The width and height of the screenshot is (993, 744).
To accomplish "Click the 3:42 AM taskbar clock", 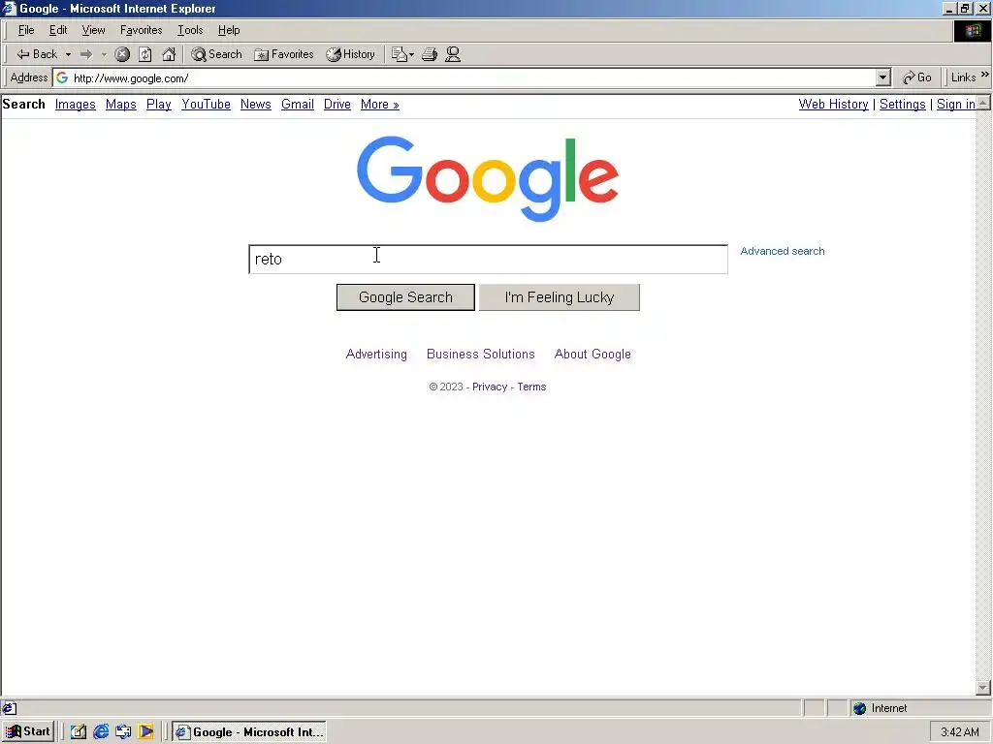I will [x=960, y=732].
